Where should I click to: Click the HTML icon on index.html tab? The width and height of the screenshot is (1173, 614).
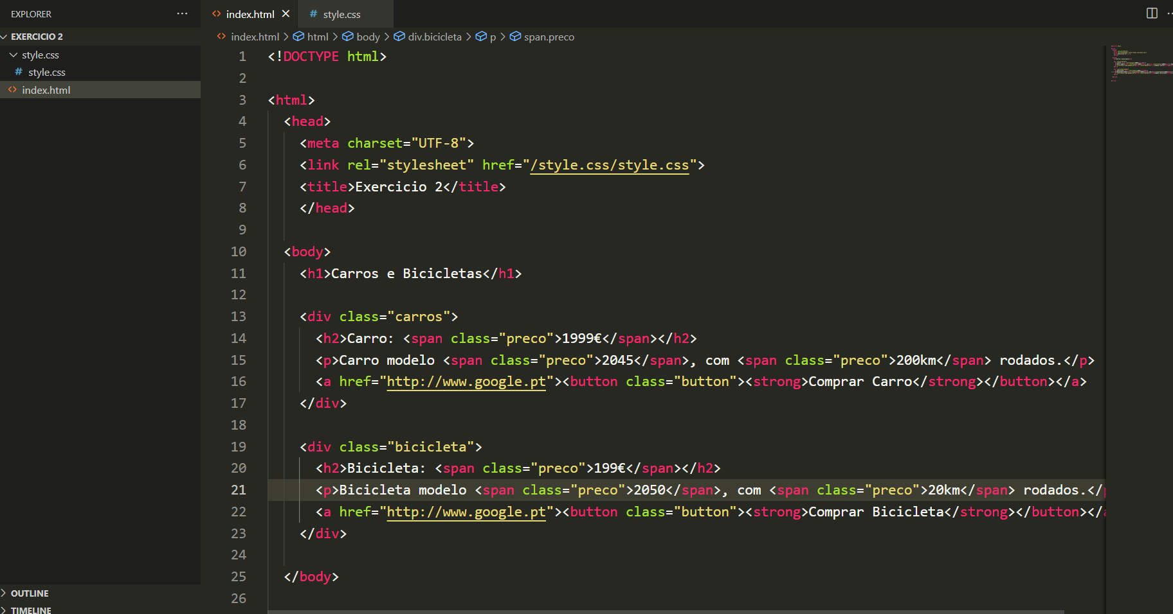click(x=217, y=13)
